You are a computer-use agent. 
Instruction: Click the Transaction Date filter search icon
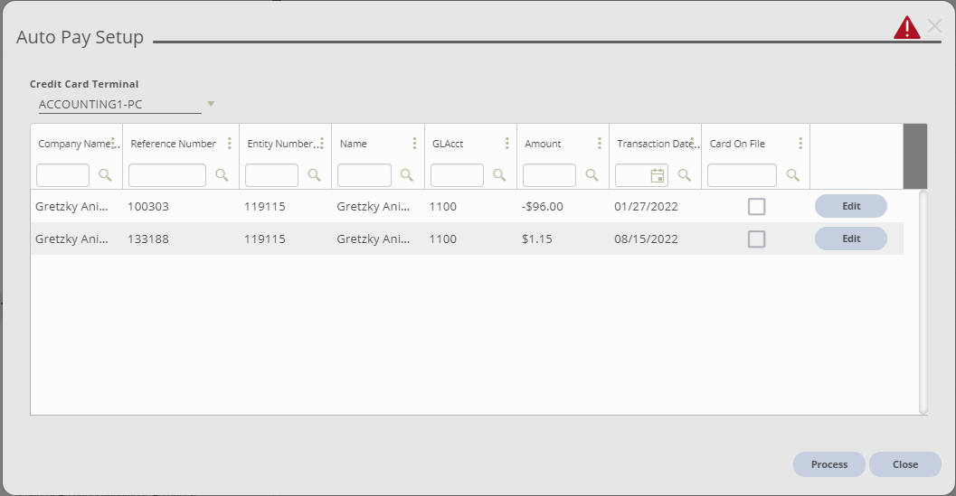click(685, 175)
